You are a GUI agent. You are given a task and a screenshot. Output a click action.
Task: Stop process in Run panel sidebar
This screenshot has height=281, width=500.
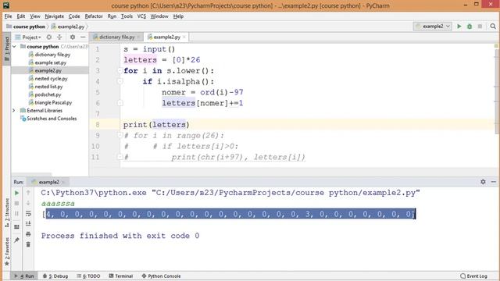click(x=17, y=203)
